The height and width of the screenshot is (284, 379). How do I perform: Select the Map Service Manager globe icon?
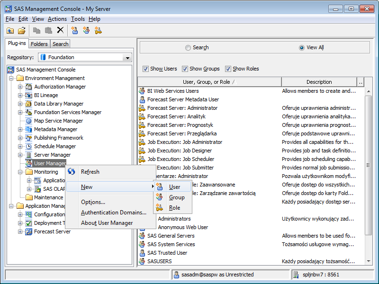click(29, 121)
